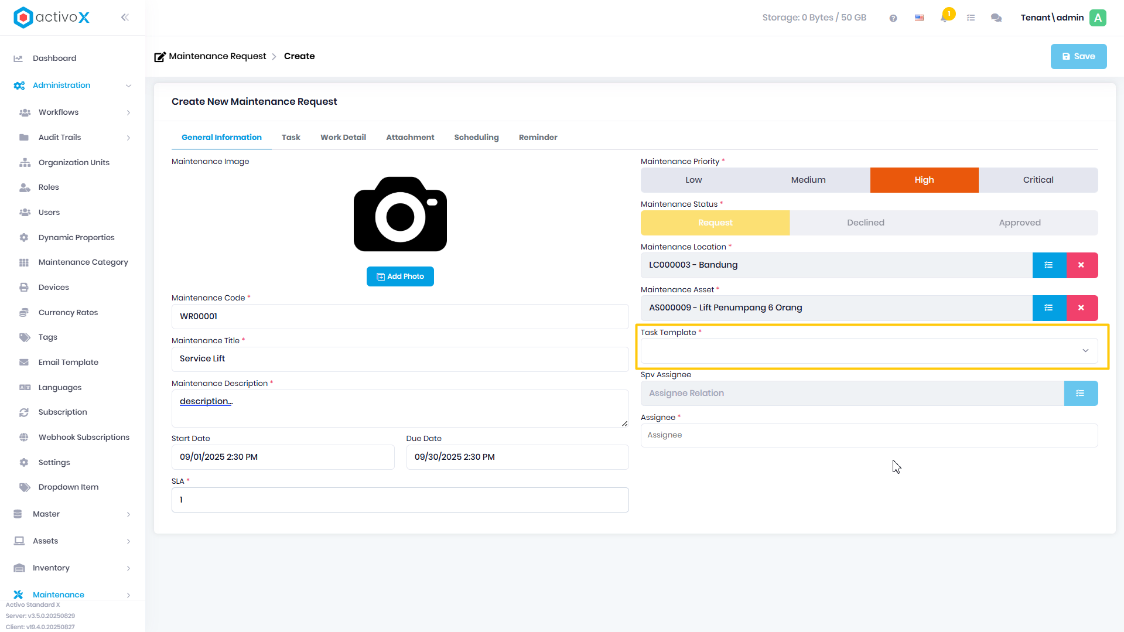Collapse the Administration menu
Image resolution: width=1124 pixels, height=632 pixels.
pyautogui.click(x=73, y=86)
